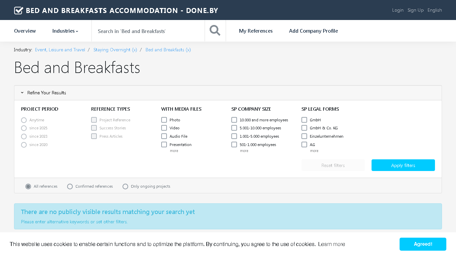Click the Reset filters button

click(x=333, y=165)
